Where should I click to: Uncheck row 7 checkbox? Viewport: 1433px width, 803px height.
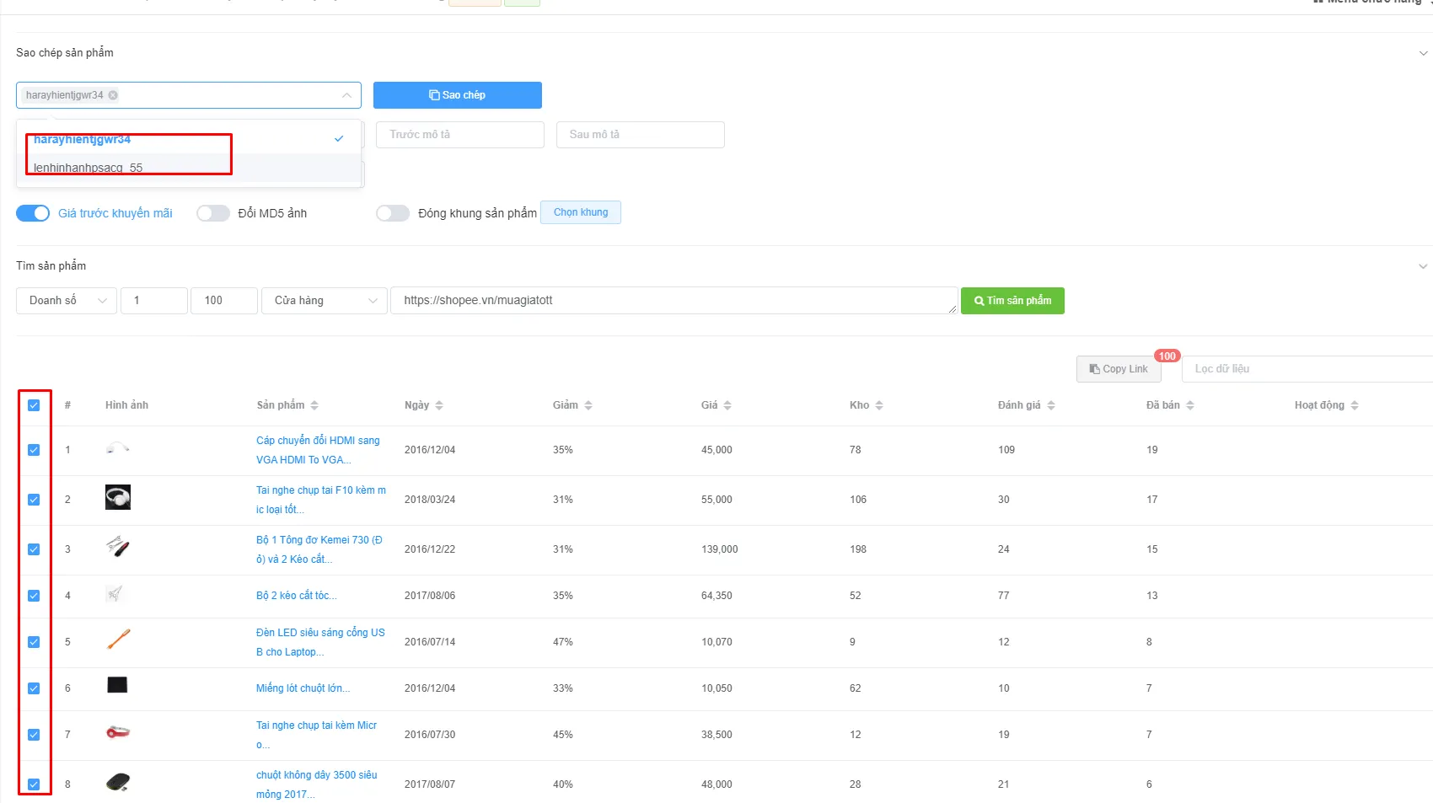tap(34, 735)
